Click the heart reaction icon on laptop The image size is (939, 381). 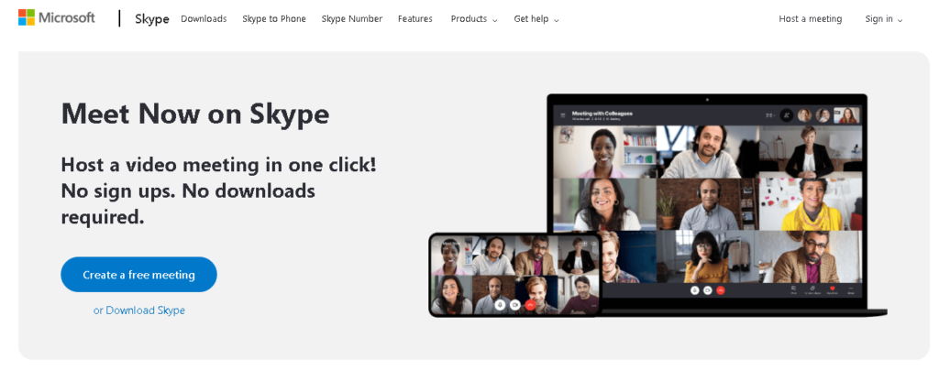click(x=832, y=288)
